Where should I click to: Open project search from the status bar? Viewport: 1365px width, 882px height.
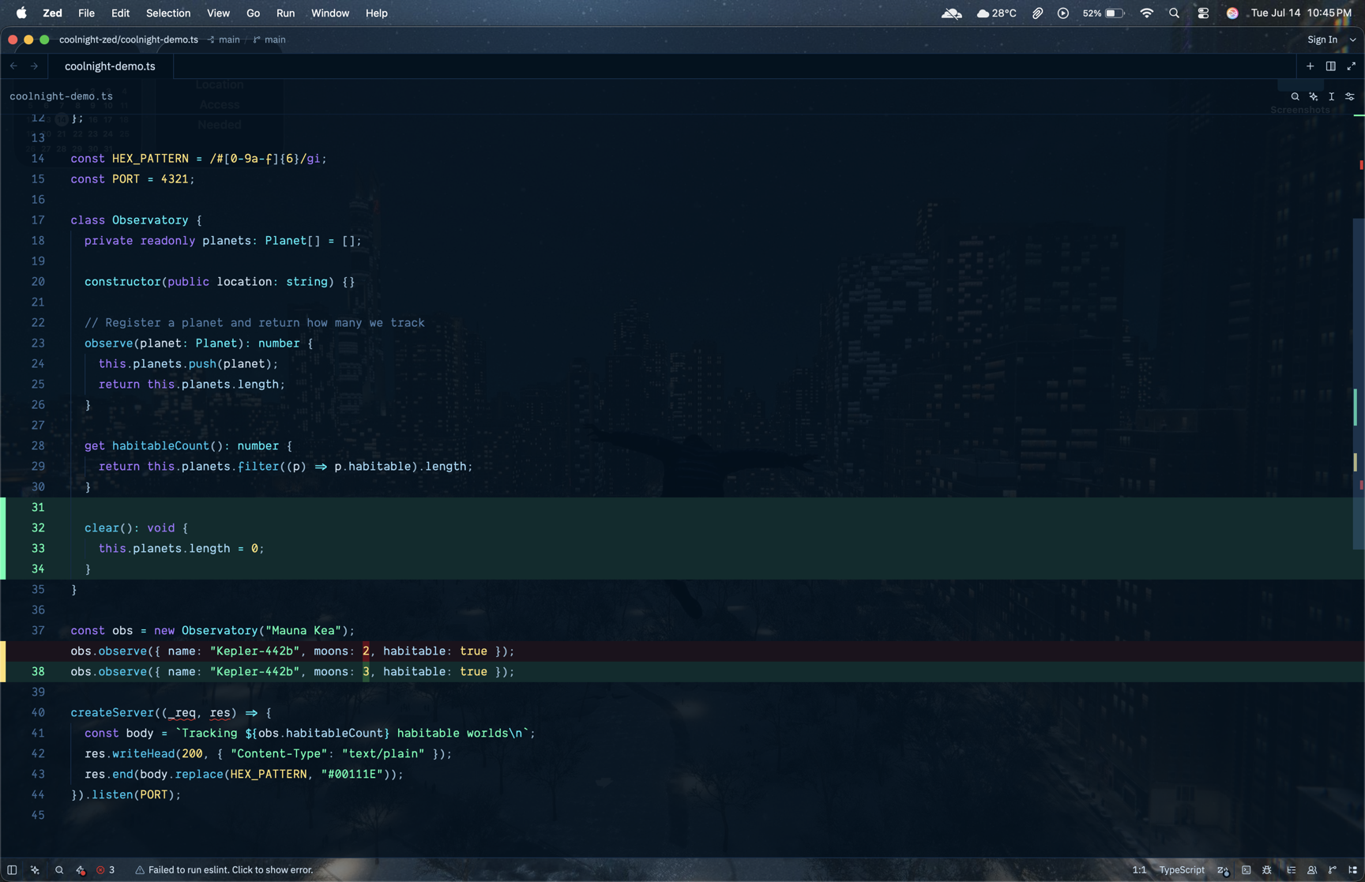point(59,870)
